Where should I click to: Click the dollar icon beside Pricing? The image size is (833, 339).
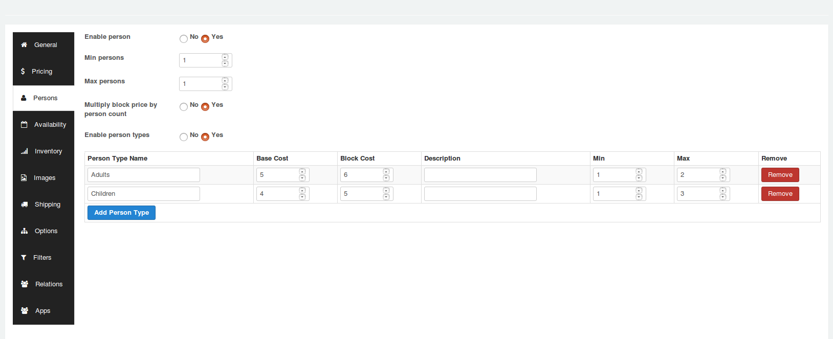pyautogui.click(x=23, y=72)
